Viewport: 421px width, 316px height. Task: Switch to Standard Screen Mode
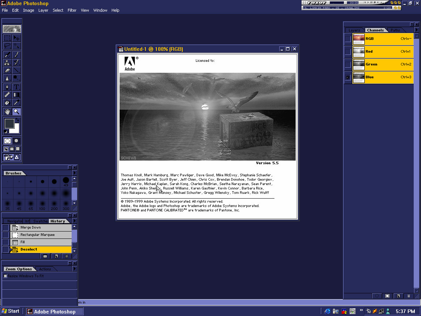pyautogui.click(x=6, y=149)
